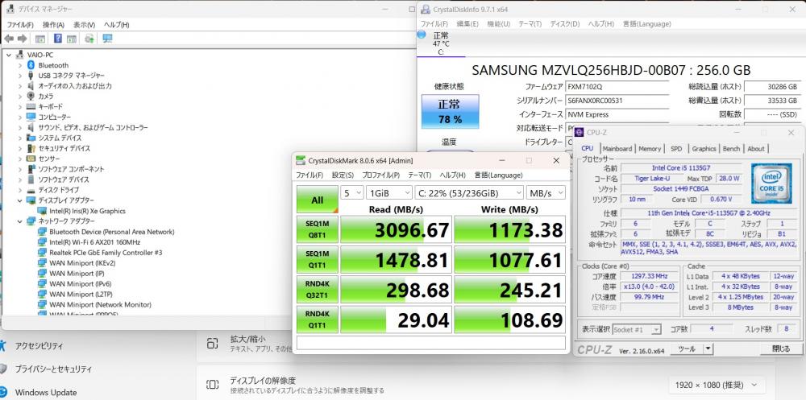The height and width of the screenshot is (400, 806).
Task: Open 表示(V) menu in Device Manager
Action: pyautogui.click(x=85, y=25)
